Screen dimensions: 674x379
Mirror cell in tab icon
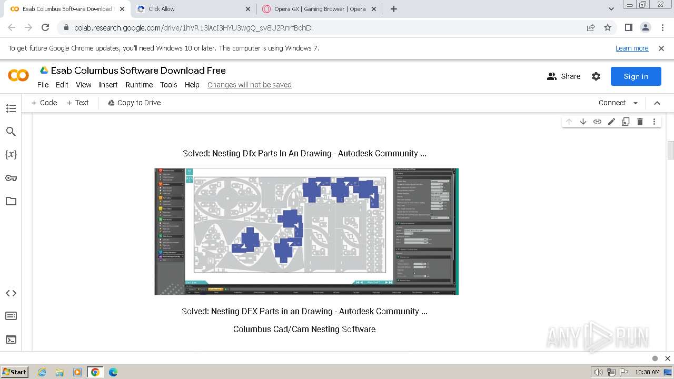tap(626, 122)
